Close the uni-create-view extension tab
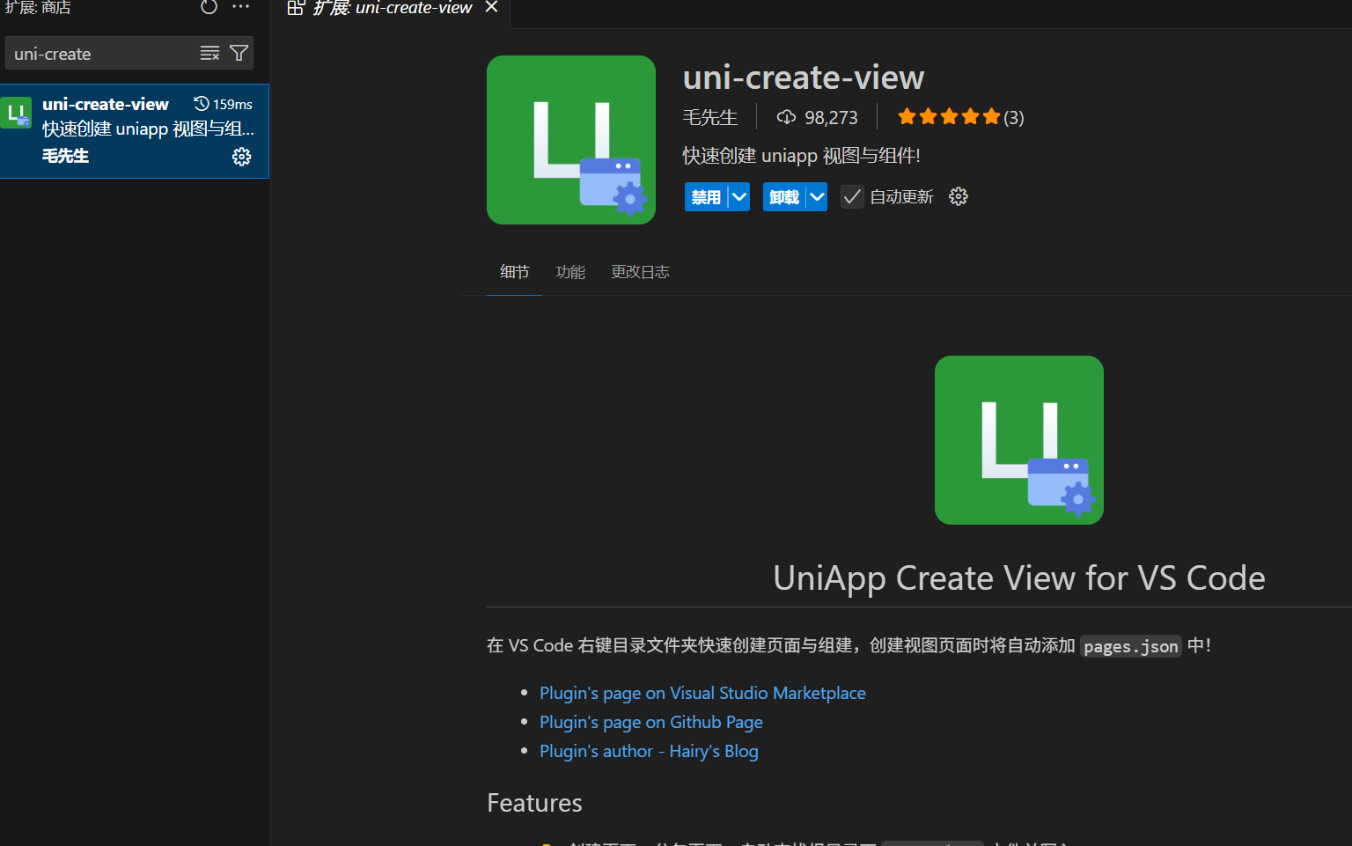The height and width of the screenshot is (846, 1352). [x=491, y=7]
